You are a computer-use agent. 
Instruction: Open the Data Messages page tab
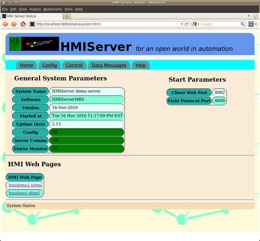(109, 65)
